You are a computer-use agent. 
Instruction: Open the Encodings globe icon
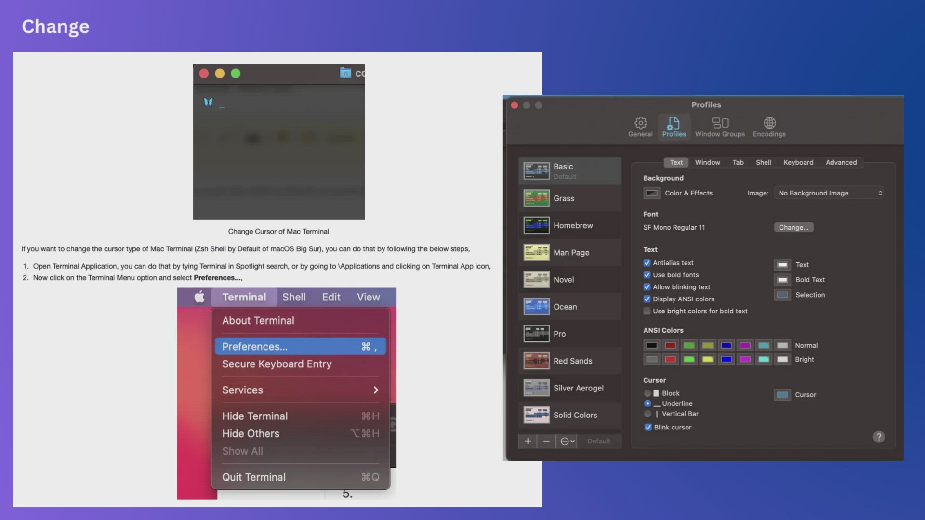pyautogui.click(x=769, y=123)
